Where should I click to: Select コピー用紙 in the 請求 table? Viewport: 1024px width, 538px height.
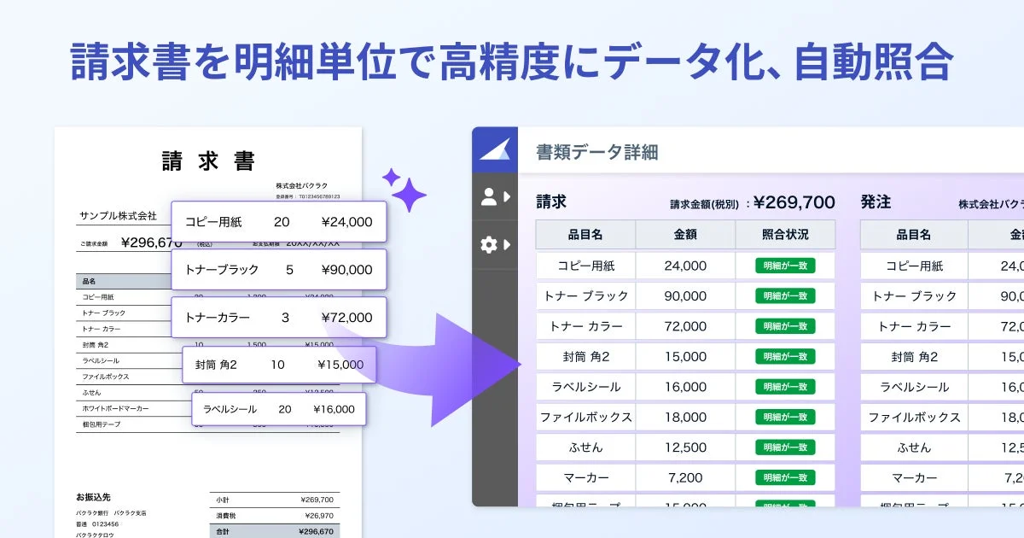pyautogui.click(x=585, y=266)
